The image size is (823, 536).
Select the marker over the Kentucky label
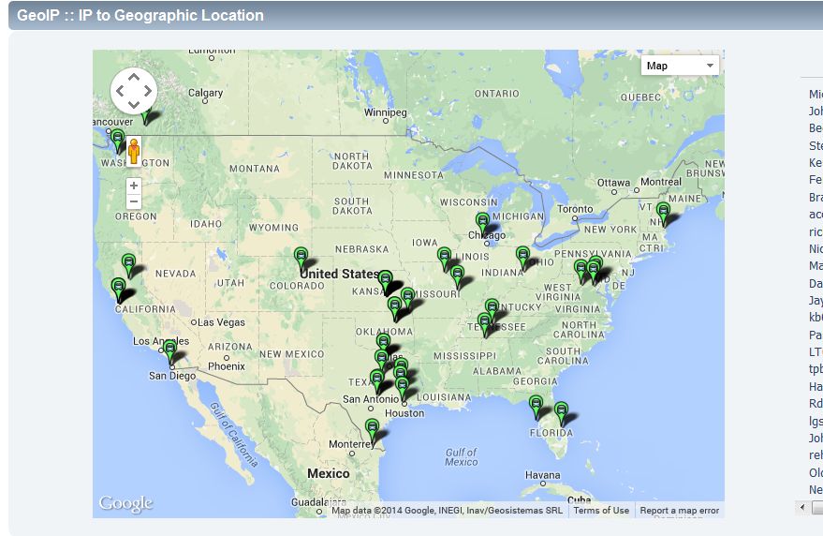[x=492, y=308]
